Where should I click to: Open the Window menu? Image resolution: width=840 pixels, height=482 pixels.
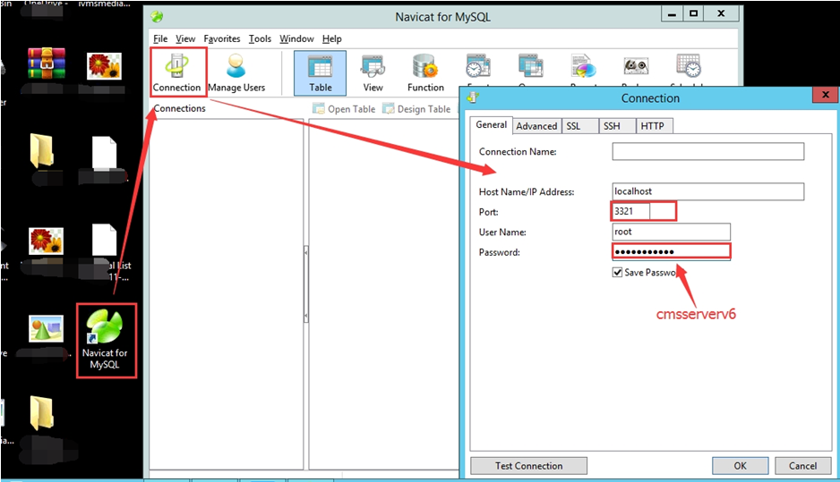click(x=296, y=38)
